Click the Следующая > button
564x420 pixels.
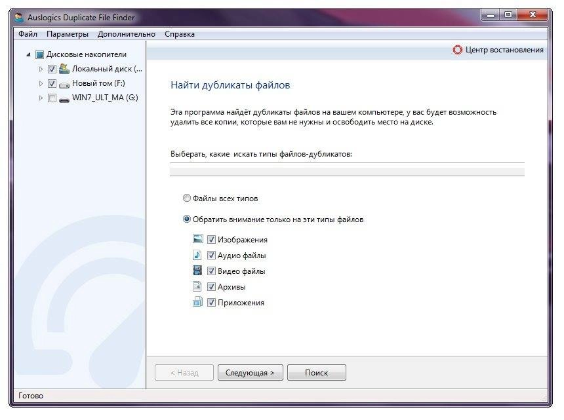[x=250, y=373]
